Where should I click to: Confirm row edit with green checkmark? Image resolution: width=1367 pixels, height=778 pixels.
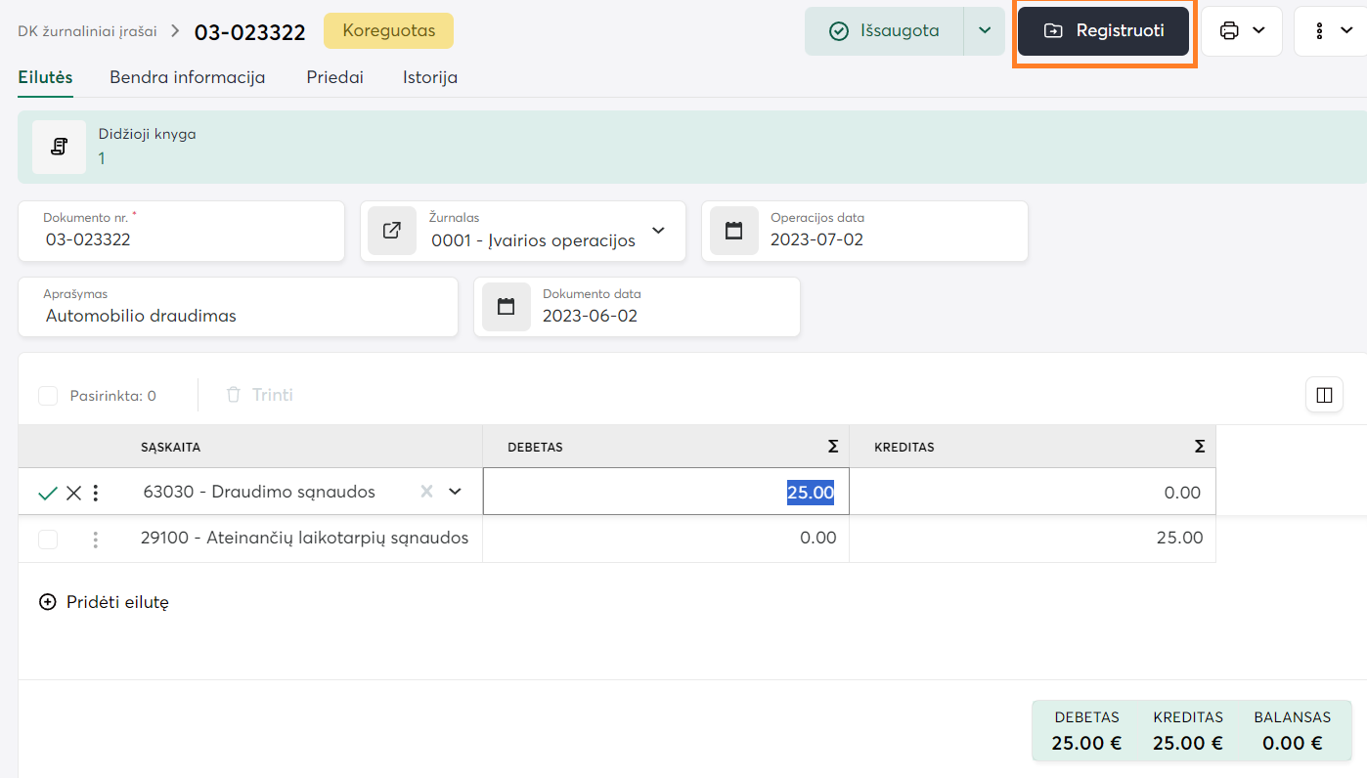(47, 493)
